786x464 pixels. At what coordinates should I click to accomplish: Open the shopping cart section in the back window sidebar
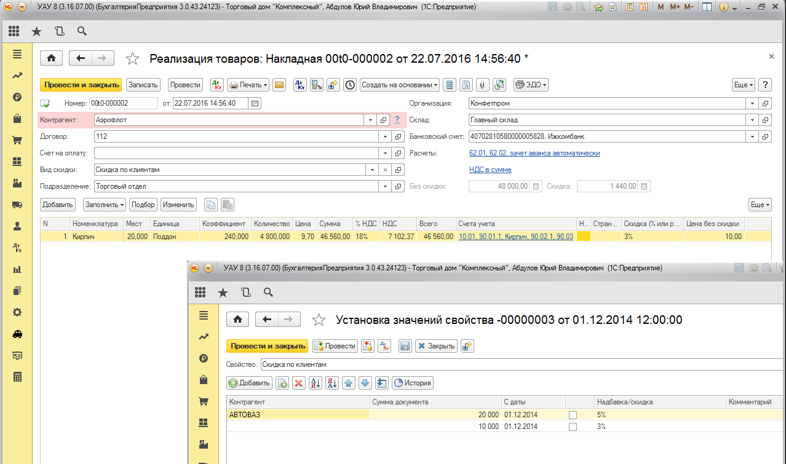click(x=17, y=140)
